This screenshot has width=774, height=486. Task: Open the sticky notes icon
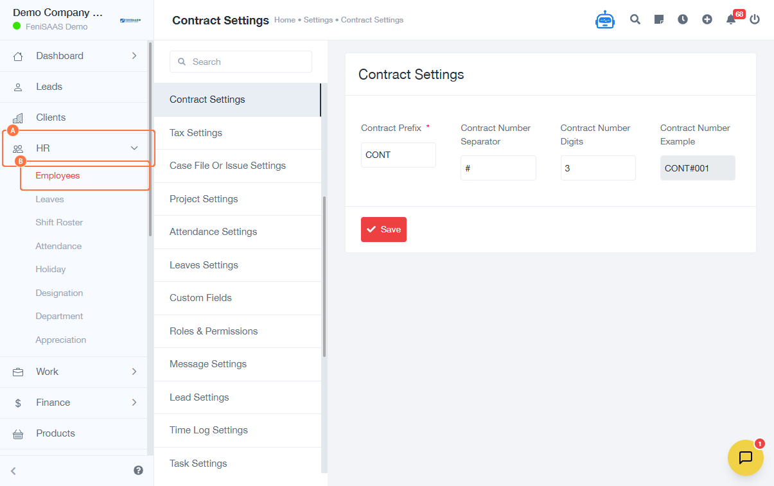(658, 19)
